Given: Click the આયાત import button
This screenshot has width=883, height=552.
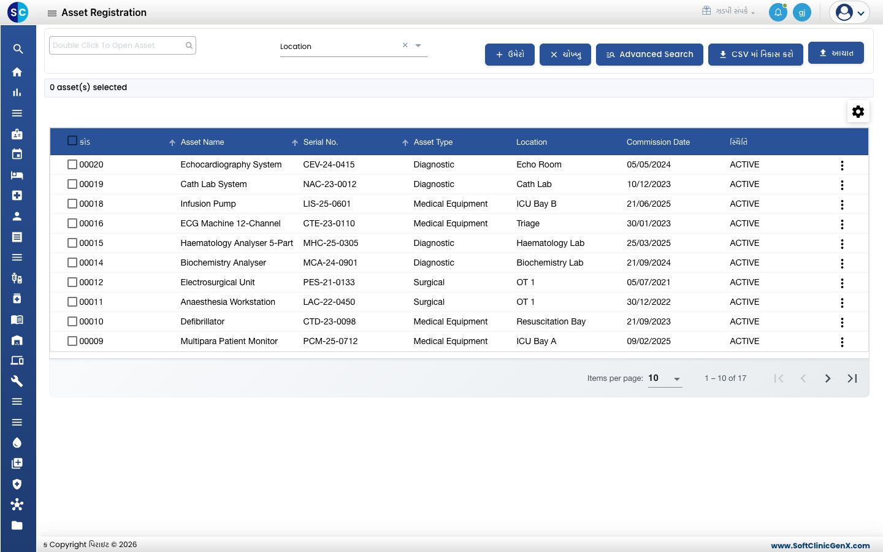Looking at the screenshot, I should (836, 53).
